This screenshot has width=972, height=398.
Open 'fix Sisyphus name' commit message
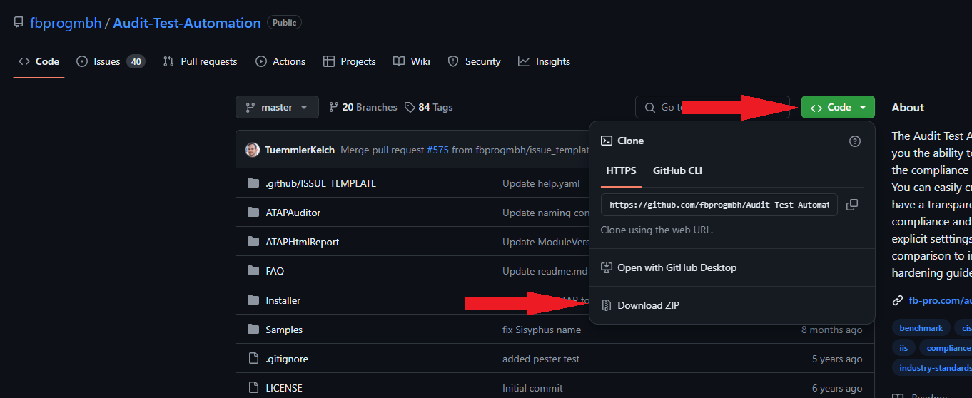coord(542,330)
